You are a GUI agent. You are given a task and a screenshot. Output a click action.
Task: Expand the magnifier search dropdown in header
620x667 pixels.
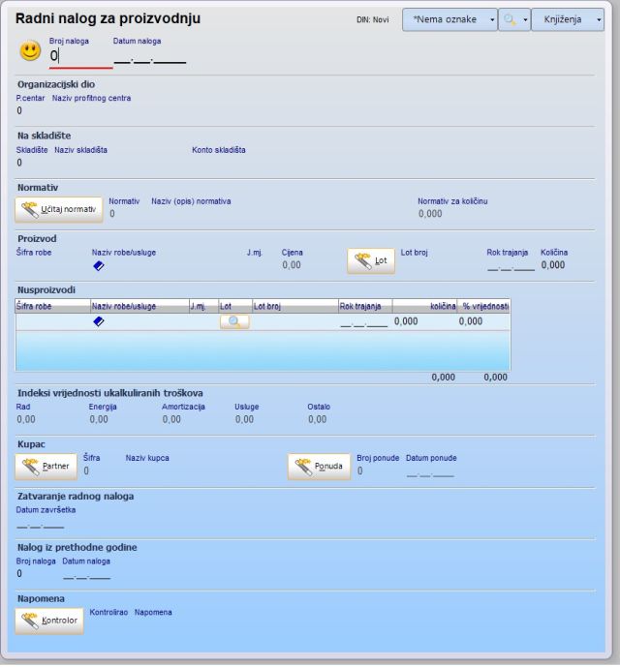coord(514,19)
